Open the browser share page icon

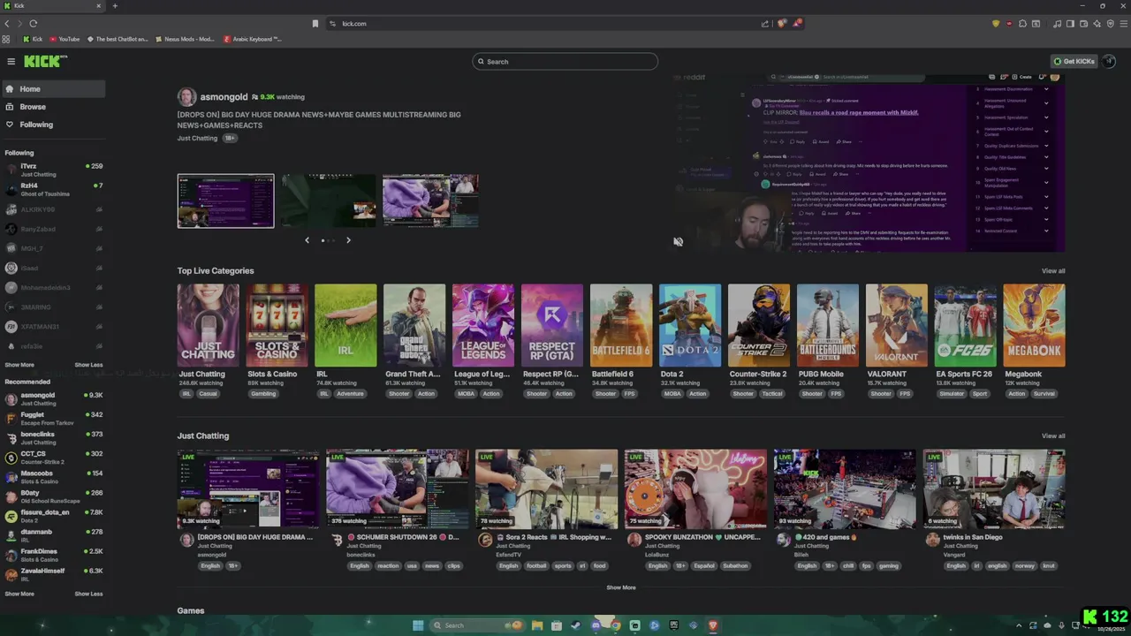[x=765, y=24]
